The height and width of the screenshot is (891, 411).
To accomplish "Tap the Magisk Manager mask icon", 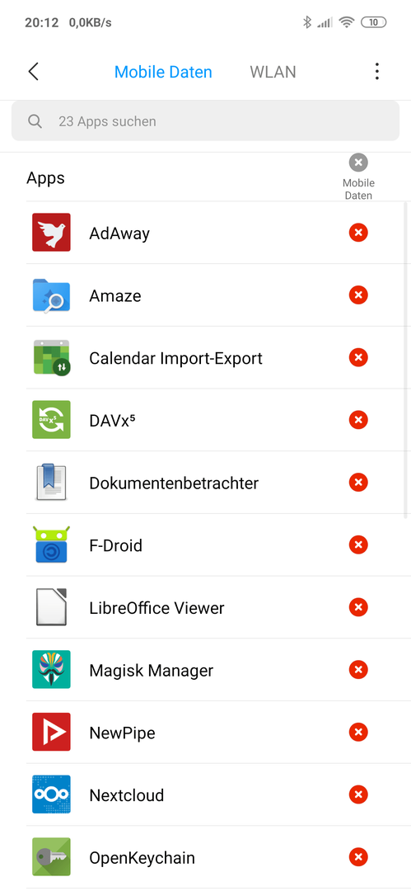I will tap(51, 670).
